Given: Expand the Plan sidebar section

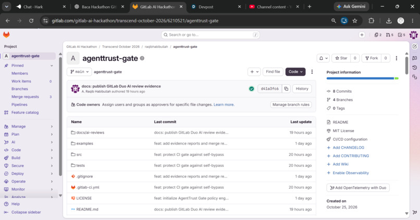Looking at the screenshot, I should 52,134.
